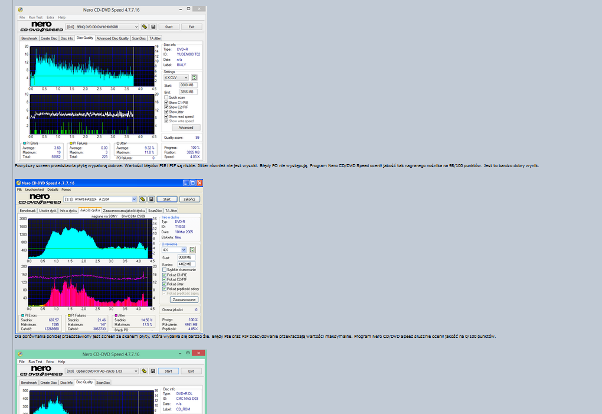Click Nero CD-DVD Speed logo in ATAPI window
Screen dimensions: 602x414
(40, 199)
